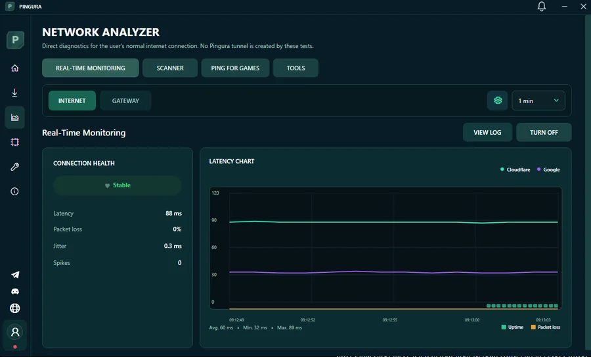
Task: Open the download icon in sidebar
Action: click(14, 93)
